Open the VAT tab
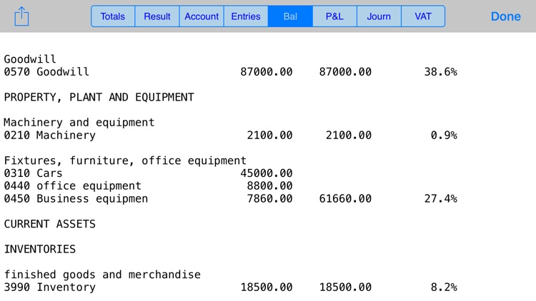Image resolution: width=536 pixels, height=301 pixels. 423,16
